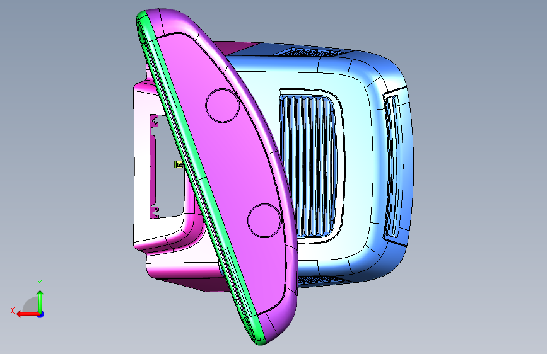Pick the rectangular cutout in the pink bracket
Screen dimensions: 547x354
[167, 166]
